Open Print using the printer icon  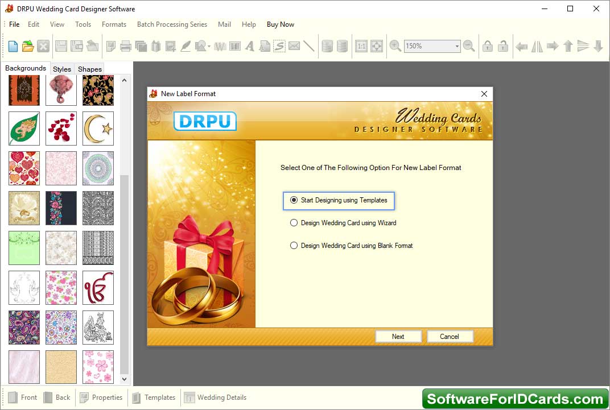(x=125, y=46)
